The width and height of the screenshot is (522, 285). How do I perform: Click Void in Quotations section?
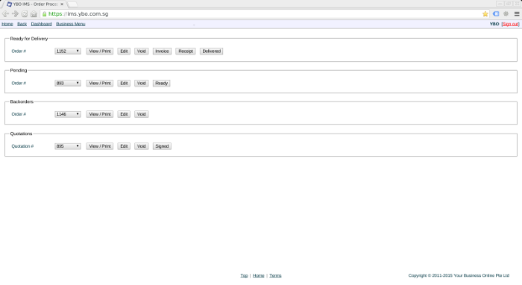[x=142, y=146]
